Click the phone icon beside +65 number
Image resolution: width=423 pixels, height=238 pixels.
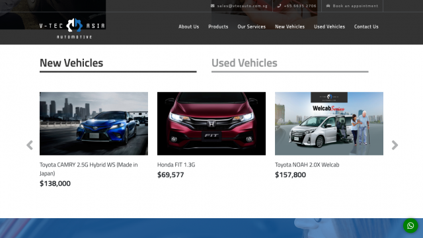279,6
